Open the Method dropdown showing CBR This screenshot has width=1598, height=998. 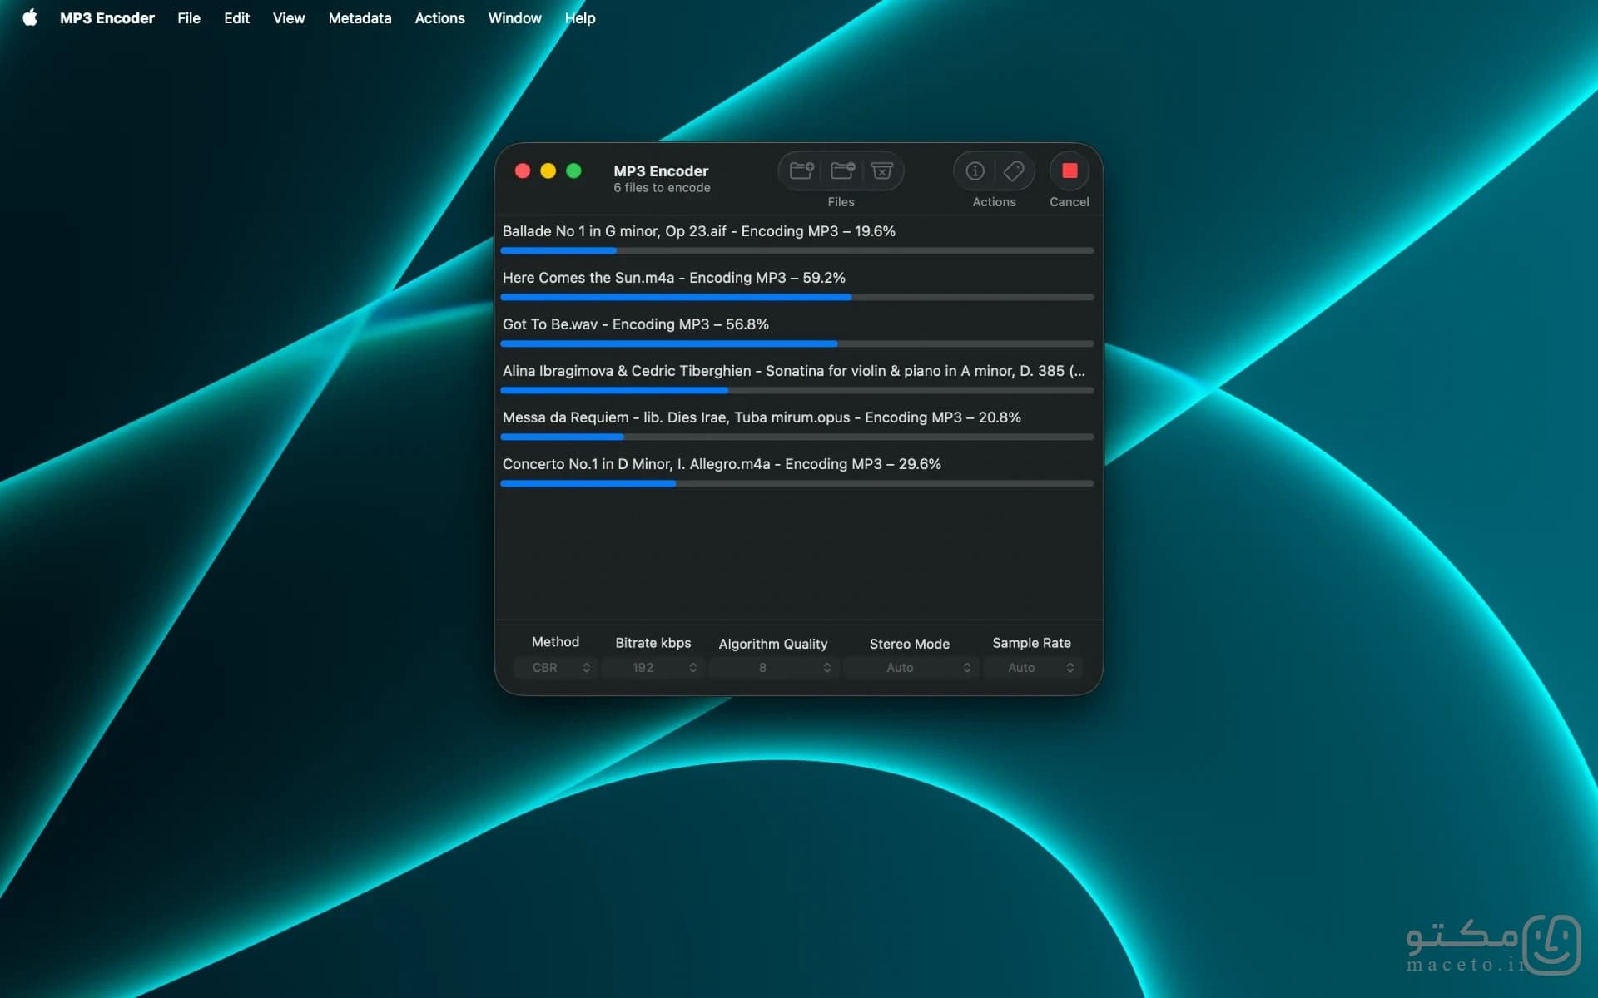point(555,668)
